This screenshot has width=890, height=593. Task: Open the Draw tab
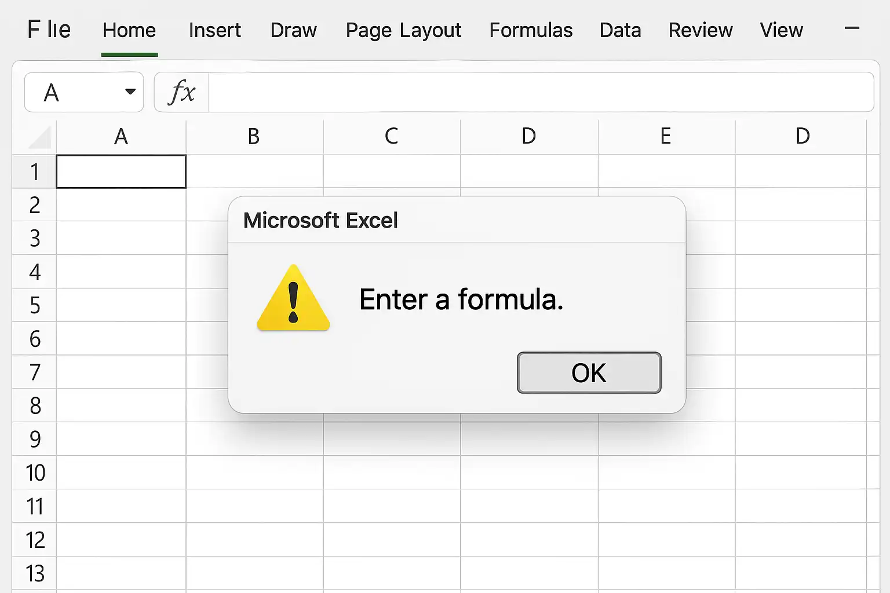293,30
